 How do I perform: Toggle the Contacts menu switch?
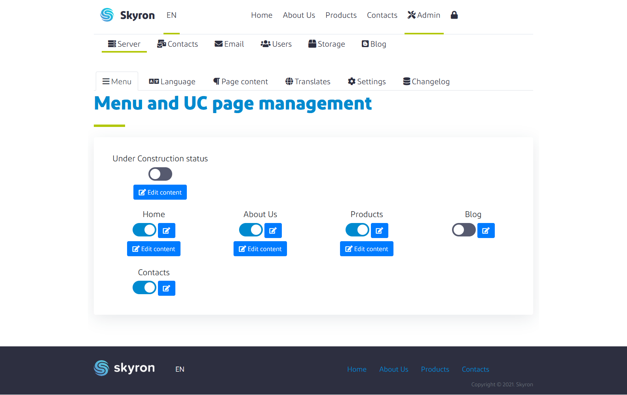tap(144, 287)
